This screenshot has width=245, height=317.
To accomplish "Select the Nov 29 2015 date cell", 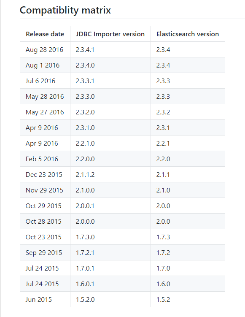I will [45, 190].
